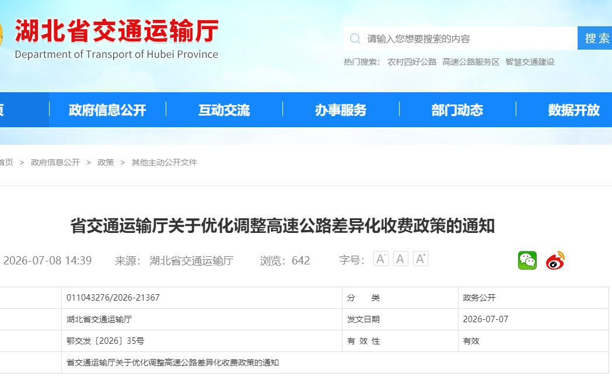Open 互动交流 navigation menu

click(x=224, y=110)
